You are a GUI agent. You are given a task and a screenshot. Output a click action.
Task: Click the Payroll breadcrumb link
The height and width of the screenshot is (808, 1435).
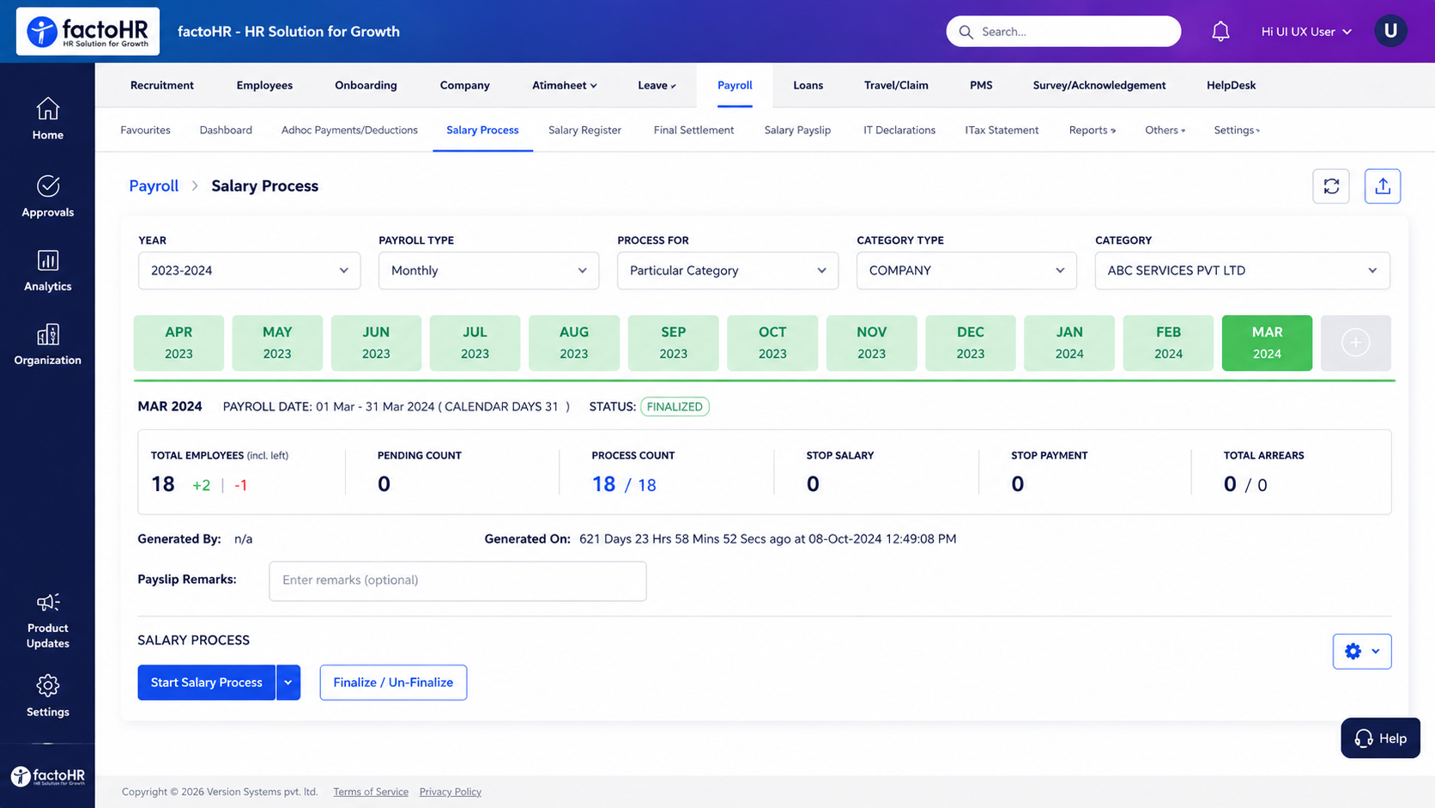pos(154,186)
